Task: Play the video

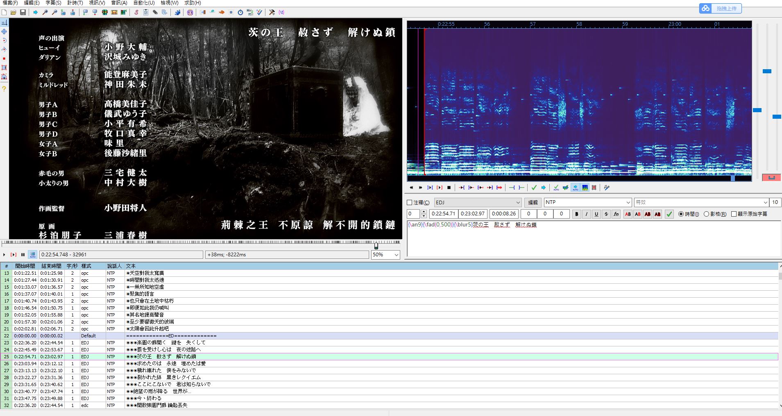Action: (4, 255)
